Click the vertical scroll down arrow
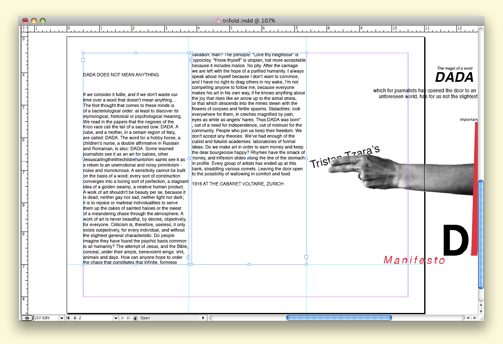The width and height of the screenshot is (503, 344). (x=481, y=311)
